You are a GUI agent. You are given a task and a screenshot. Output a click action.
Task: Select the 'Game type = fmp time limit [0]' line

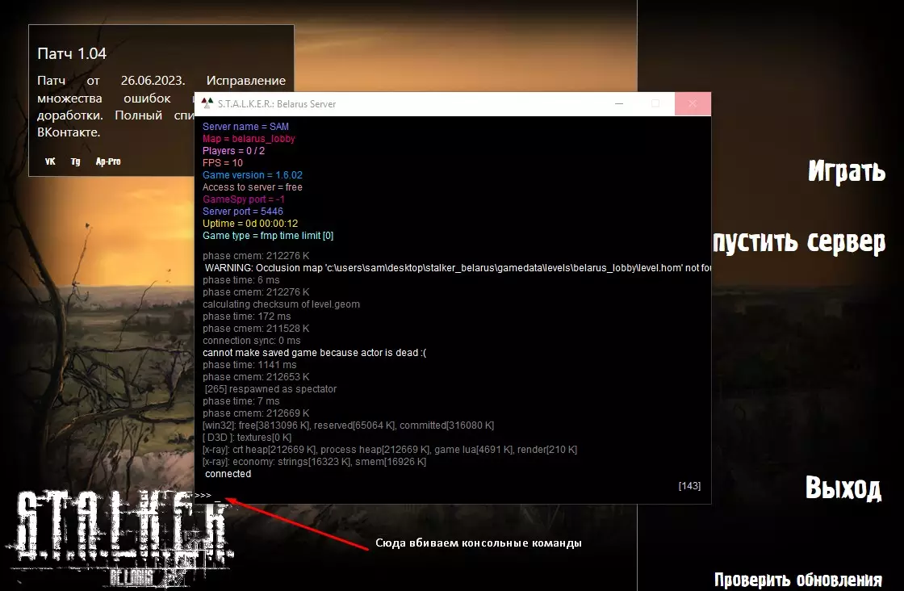[x=268, y=235]
